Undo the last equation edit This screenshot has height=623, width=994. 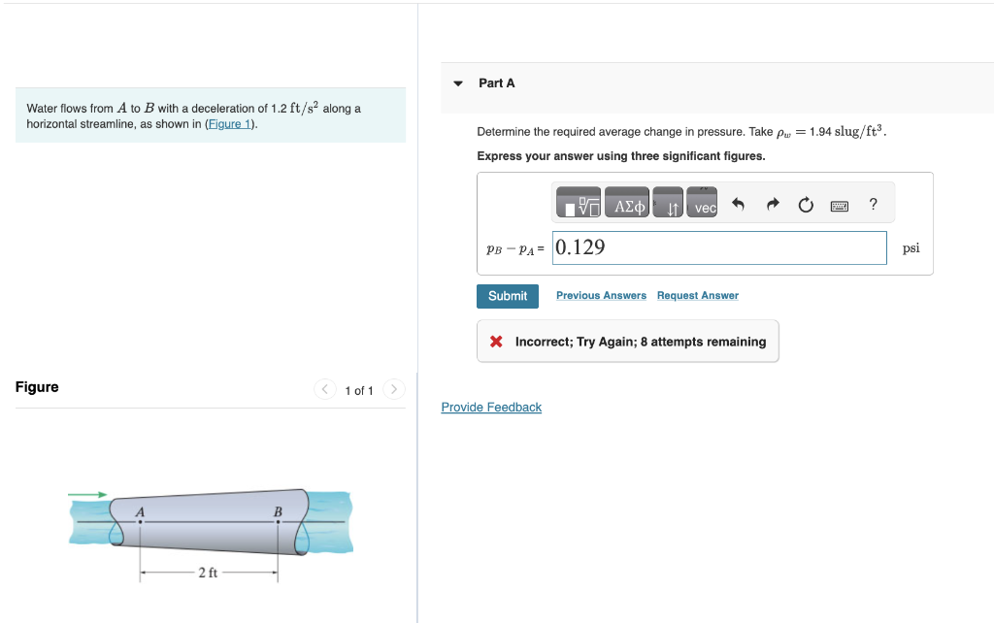(x=738, y=205)
